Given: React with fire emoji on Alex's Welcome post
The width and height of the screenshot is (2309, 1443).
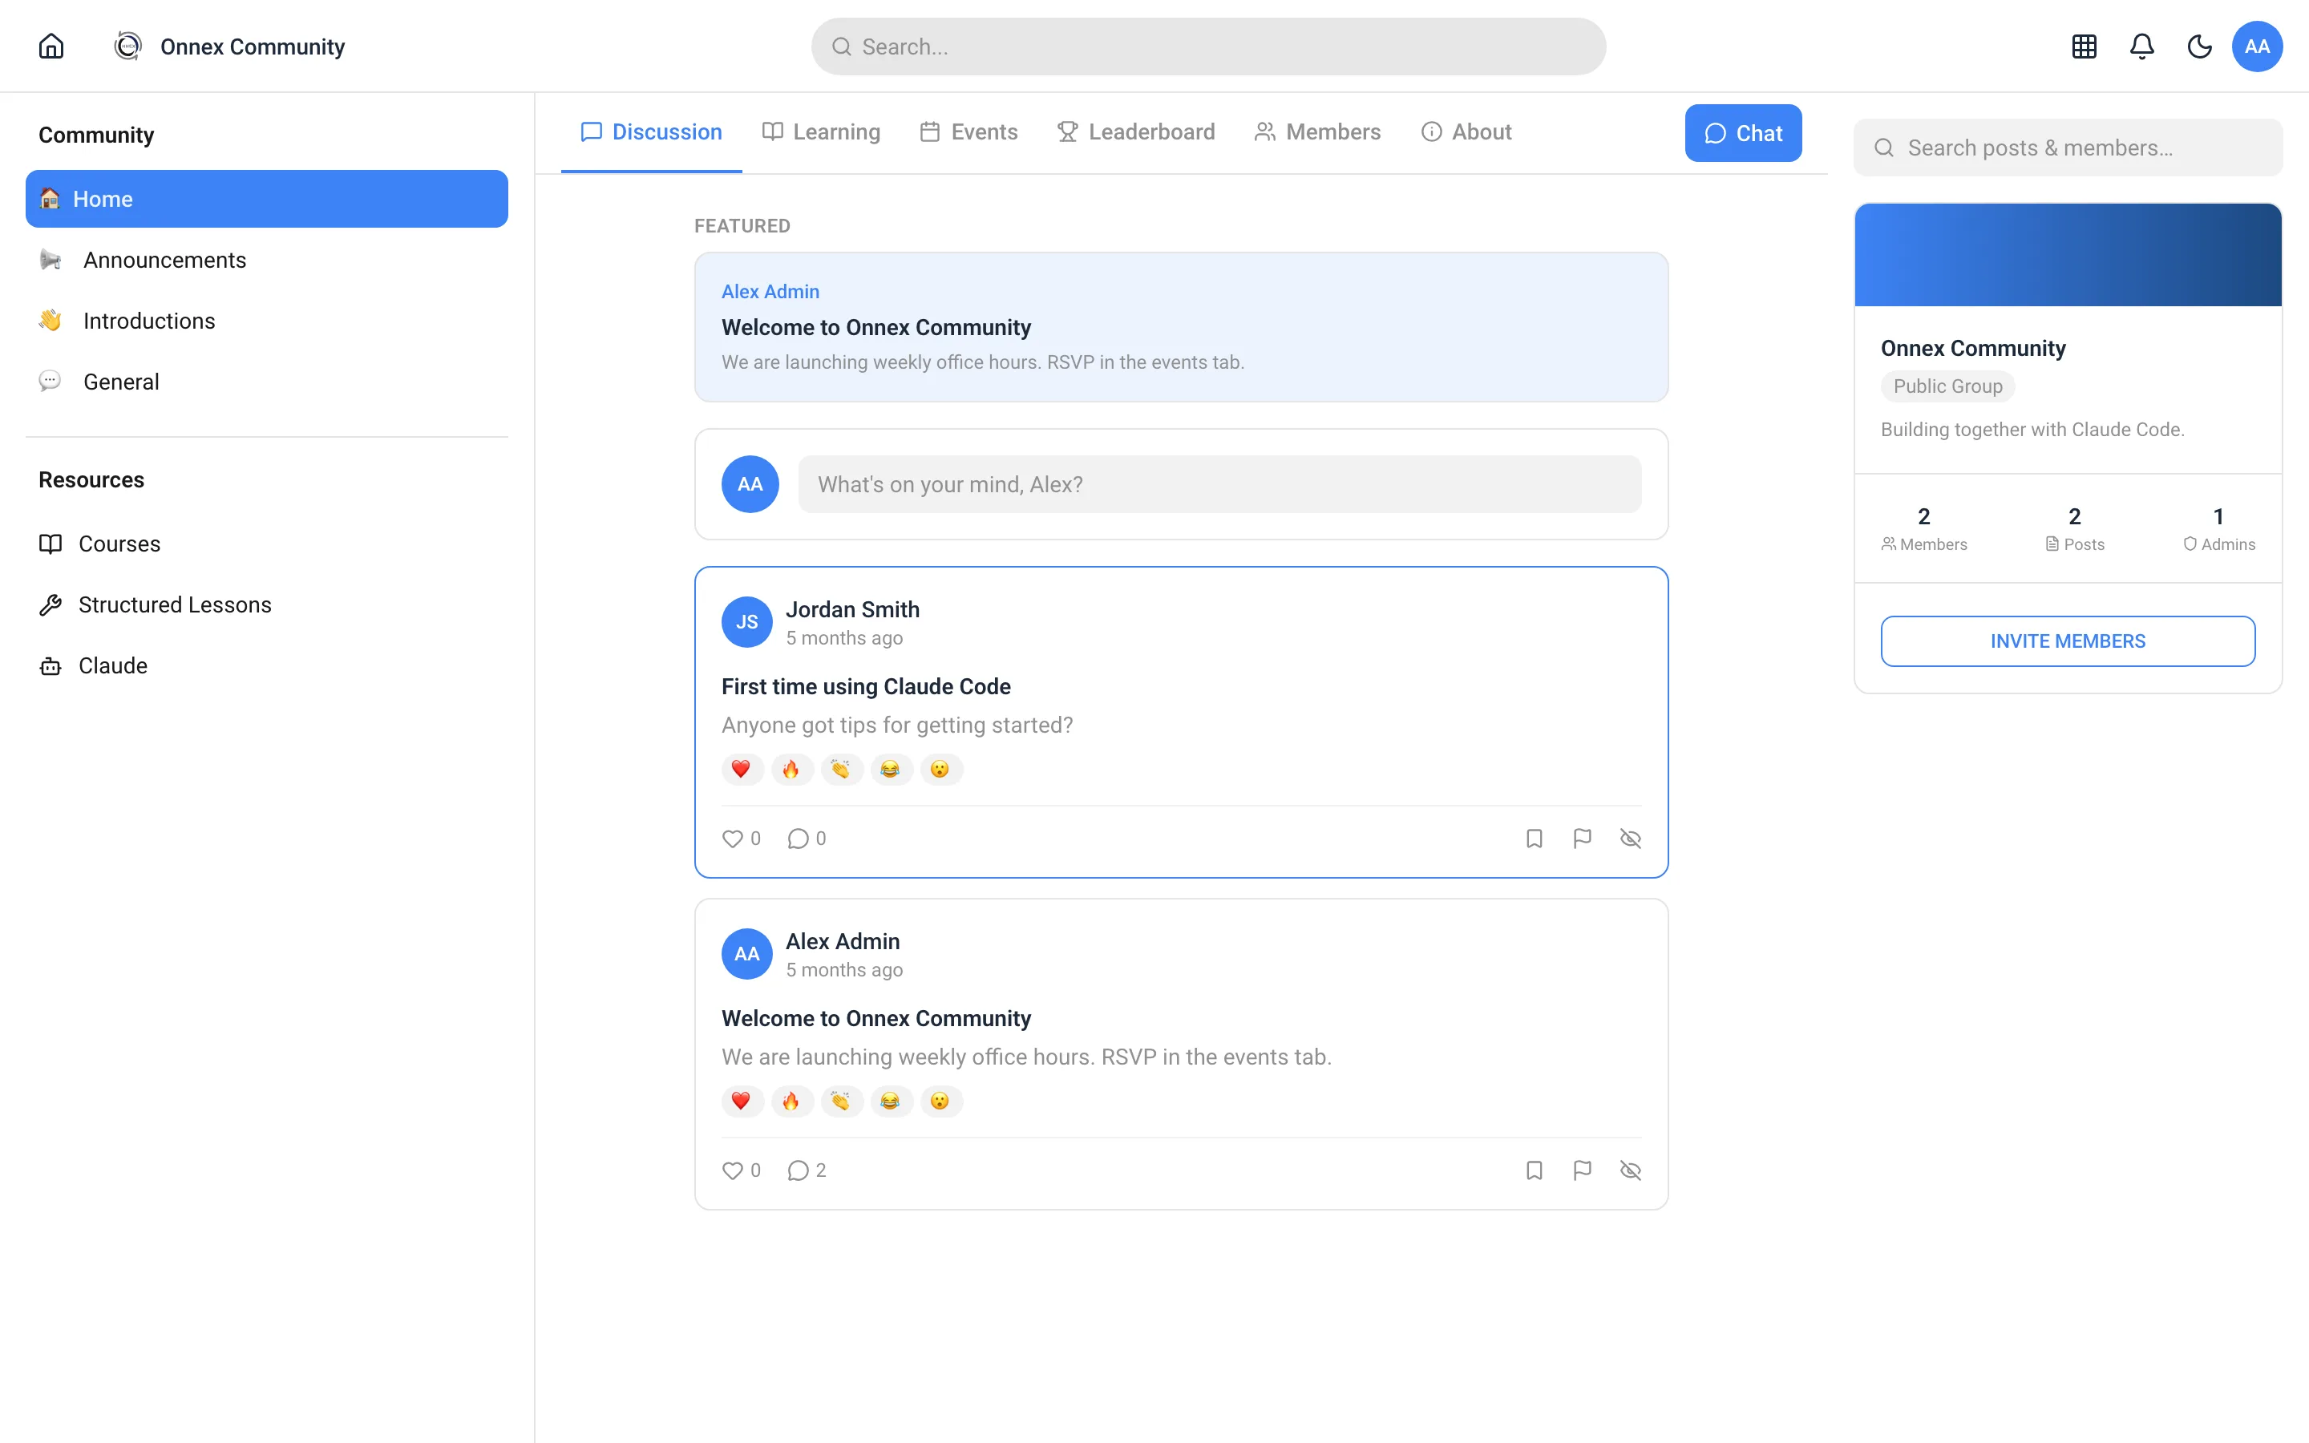Looking at the screenshot, I should click(x=791, y=1101).
